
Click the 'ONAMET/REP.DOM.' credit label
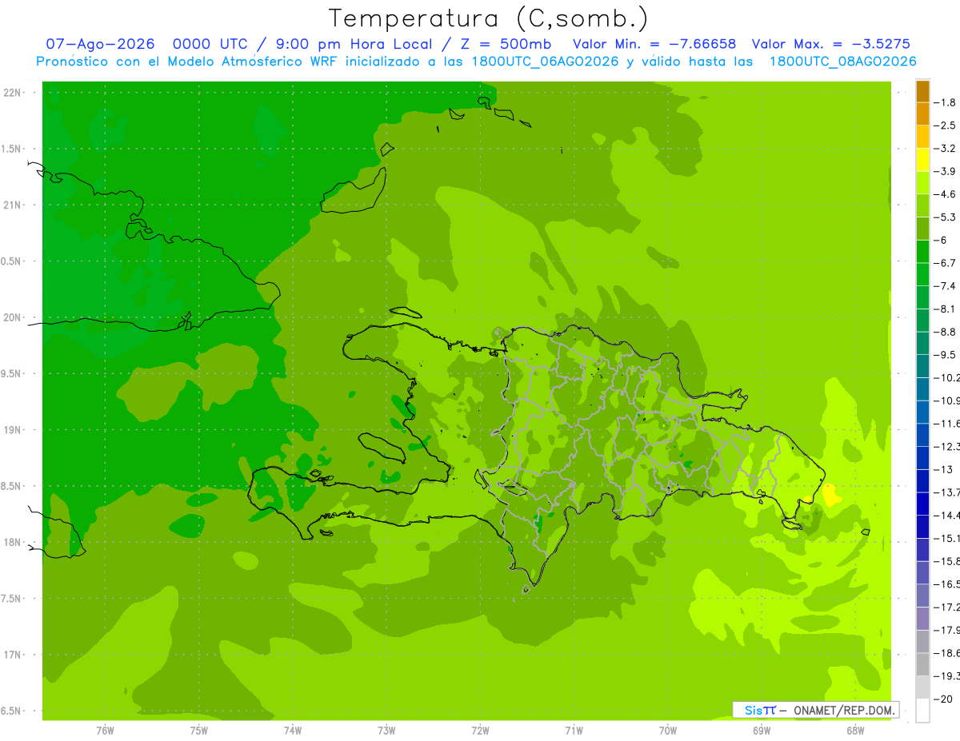click(844, 710)
